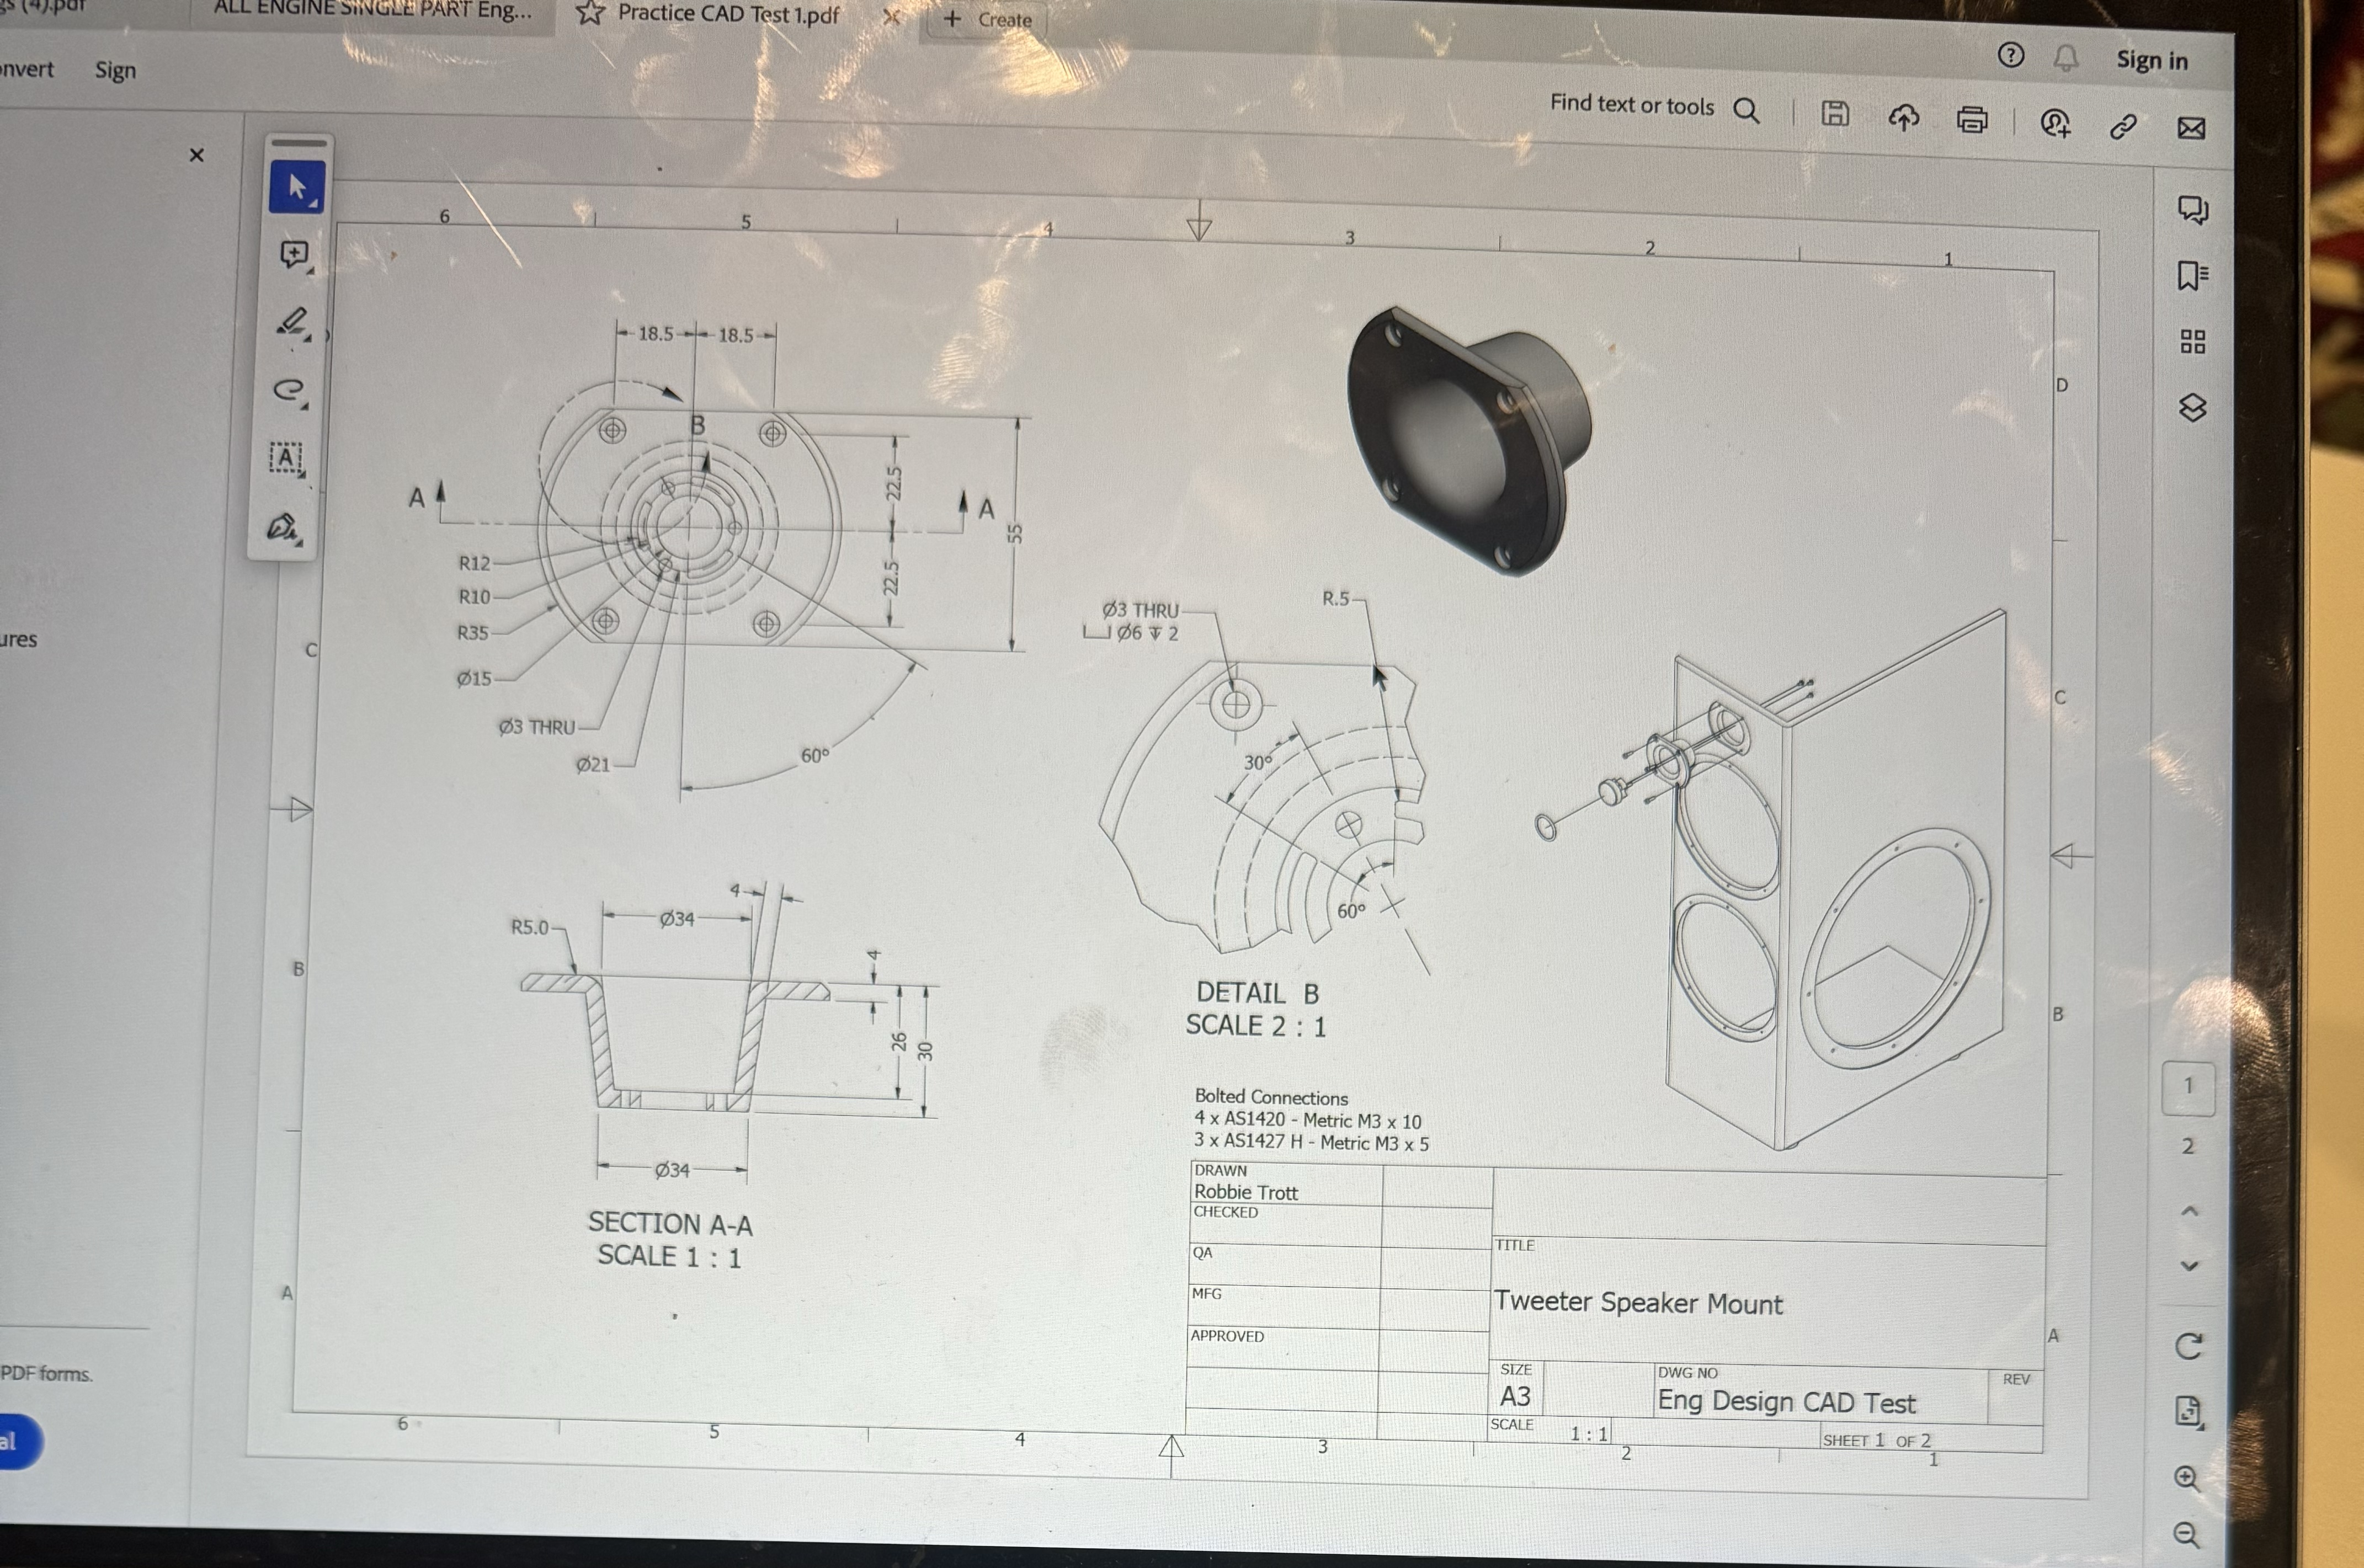This screenshot has width=2364, height=1568.
Task: Select the arrow selection tool
Action: coord(297,187)
